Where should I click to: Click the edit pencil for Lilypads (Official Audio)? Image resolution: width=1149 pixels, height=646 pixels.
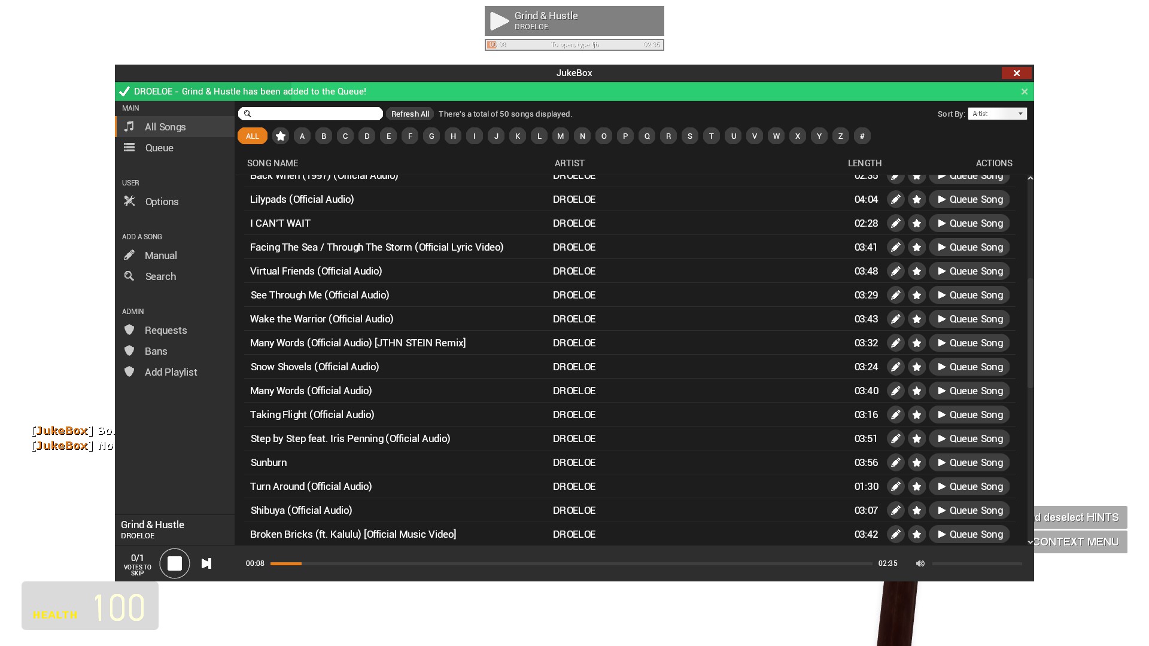pyautogui.click(x=895, y=199)
